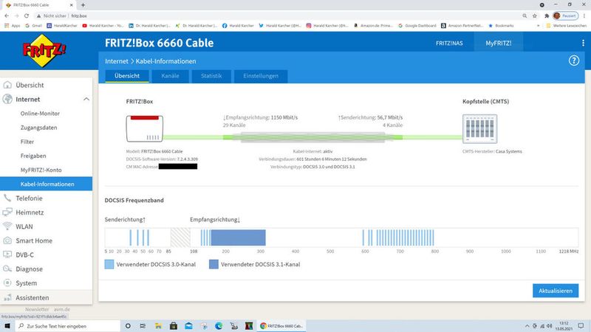Viewport: 591px width, 332px height.
Task: Reload the page with browser refresh icon
Action: [x=27, y=15]
